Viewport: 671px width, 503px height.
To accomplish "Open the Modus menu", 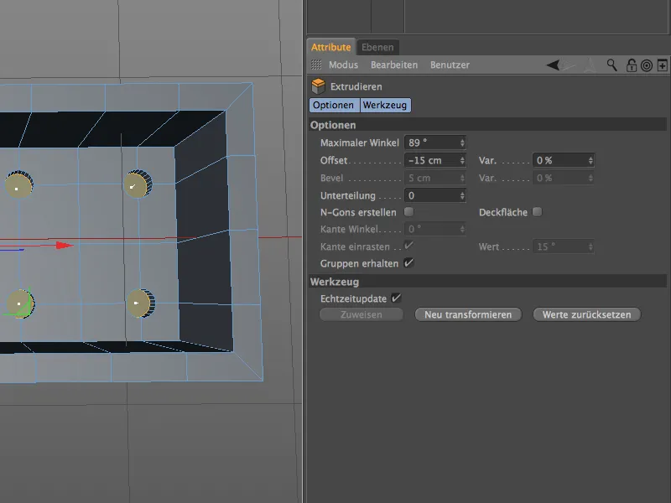I will pyautogui.click(x=343, y=65).
